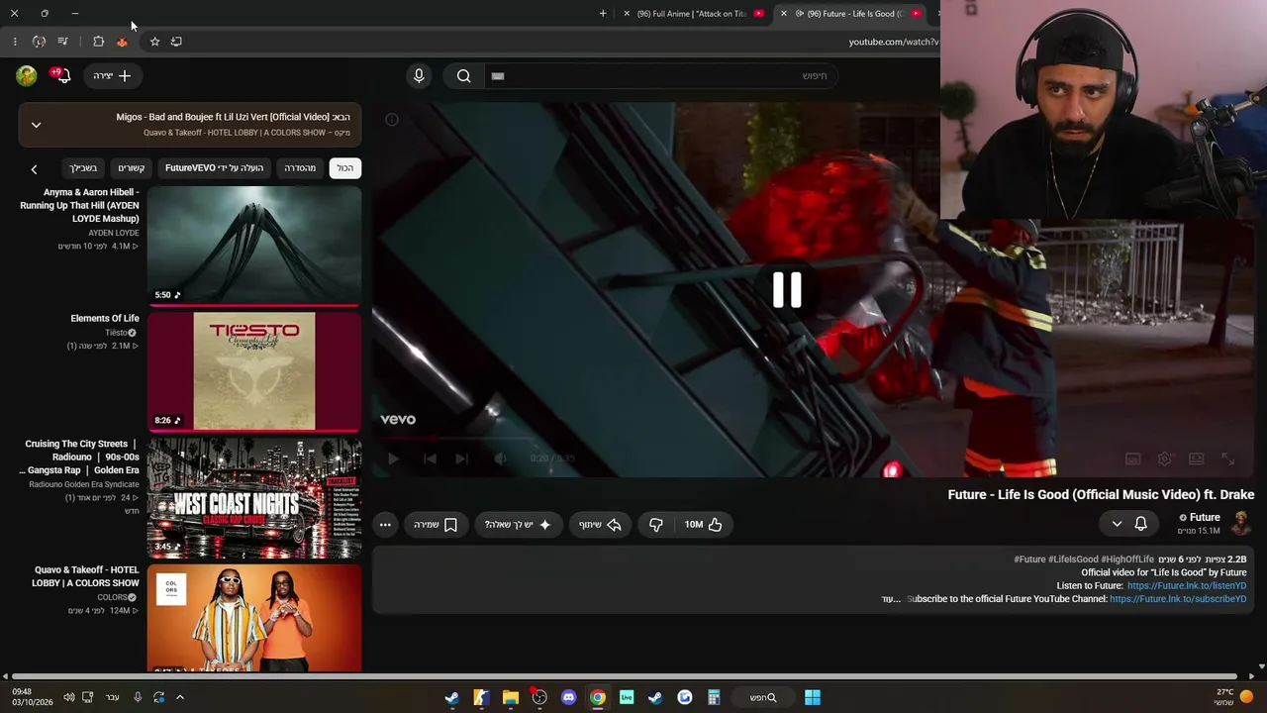Click the Ask a question sparkle button
This screenshot has height=713, width=1267.
(x=518, y=525)
